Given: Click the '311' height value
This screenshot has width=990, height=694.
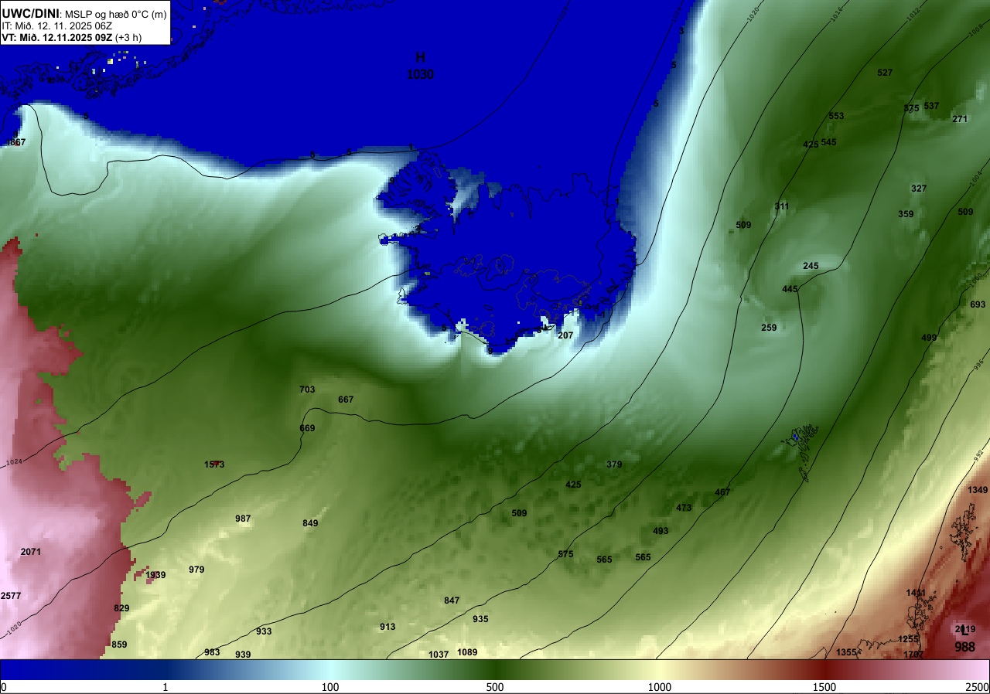Looking at the screenshot, I should [782, 206].
